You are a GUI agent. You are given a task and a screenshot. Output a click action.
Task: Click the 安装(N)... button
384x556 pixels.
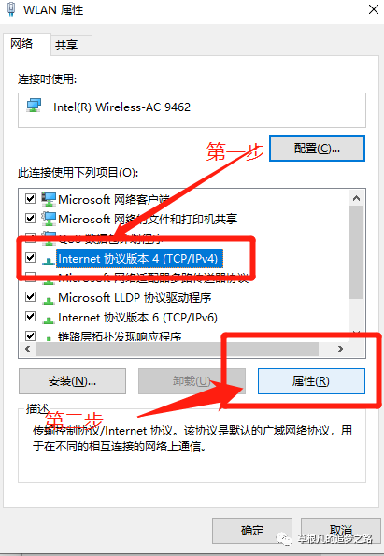[72, 381]
